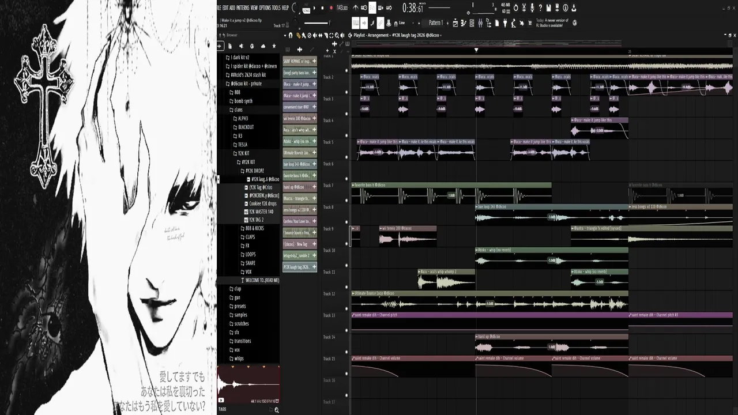Open the question mark help icon
The width and height of the screenshot is (738, 415).
pyautogui.click(x=540, y=7)
